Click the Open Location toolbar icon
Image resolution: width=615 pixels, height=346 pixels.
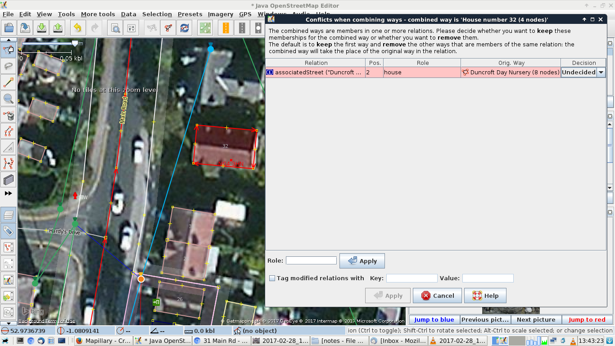pyautogui.click(x=25, y=28)
